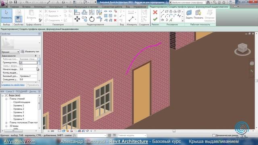Click the Save diskette icon

coord(15,2)
